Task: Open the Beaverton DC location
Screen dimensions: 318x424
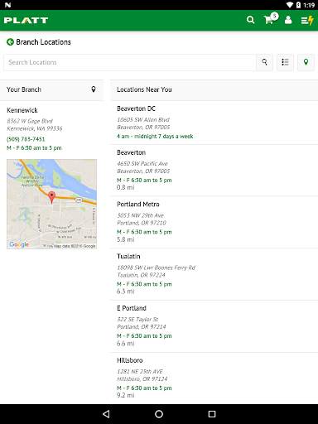Action: click(214, 123)
